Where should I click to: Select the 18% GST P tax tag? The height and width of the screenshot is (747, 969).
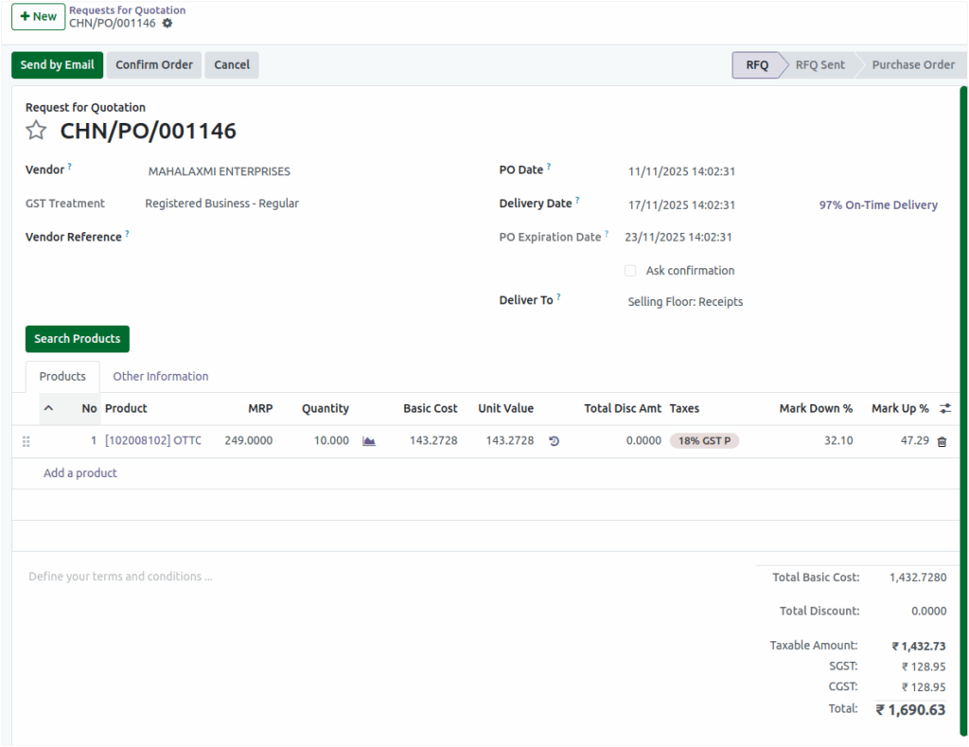point(704,440)
